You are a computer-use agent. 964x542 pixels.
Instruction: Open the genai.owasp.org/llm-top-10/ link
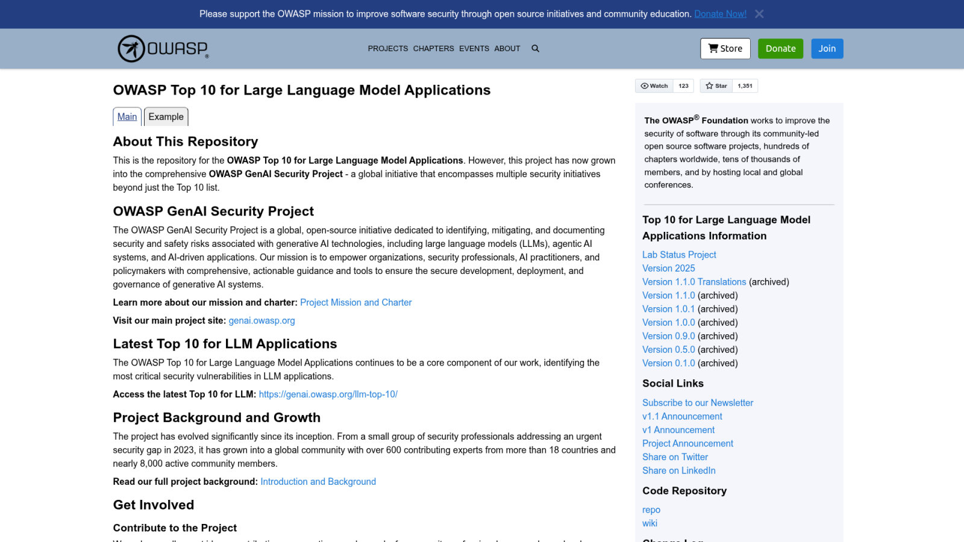328,394
